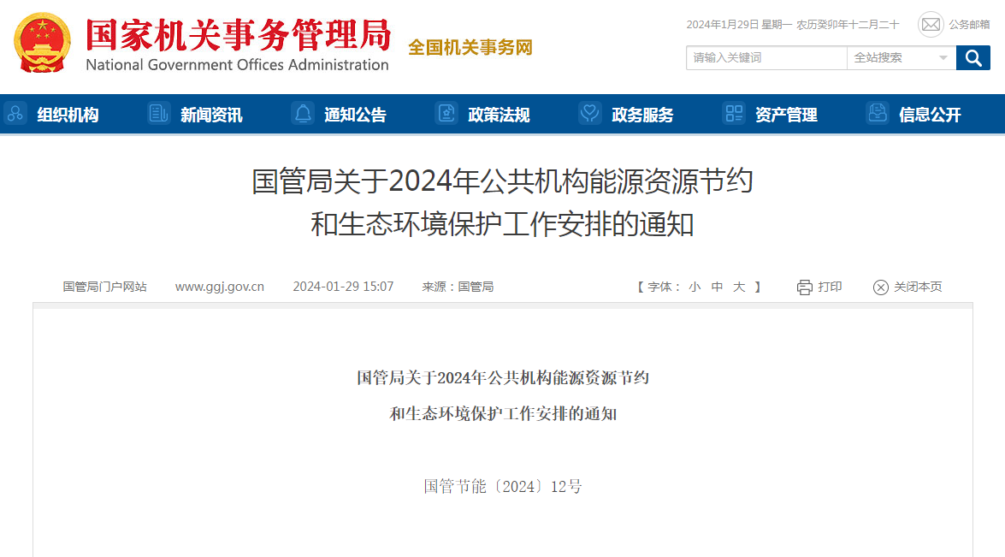The height and width of the screenshot is (557, 1005).
Task: Click the printer icon
Action: coord(804,287)
